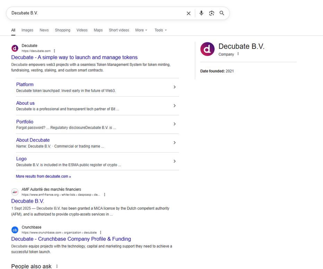Screen dimensions: 323x269
Task: Click 'granted a MiCA license' snippet text
Action: [x=91, y=211]
